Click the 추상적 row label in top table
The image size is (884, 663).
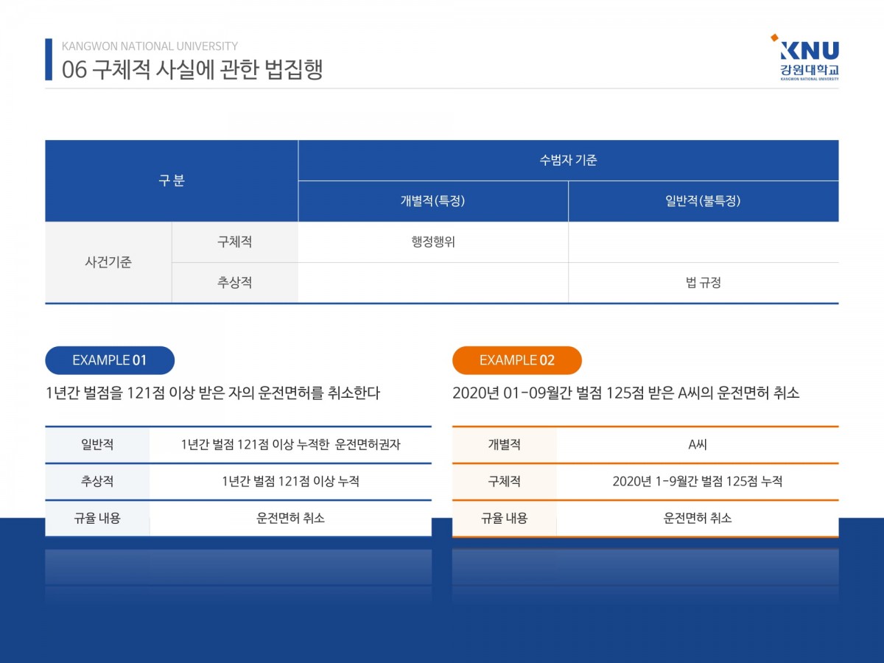coord(234,283)
